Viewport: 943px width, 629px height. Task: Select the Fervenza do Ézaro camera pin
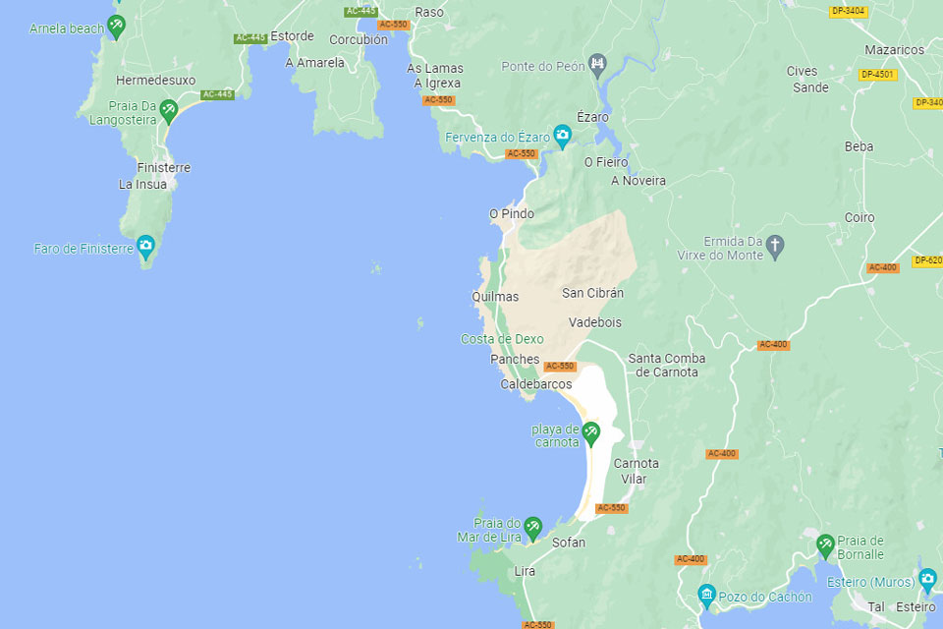coord(562,136)
